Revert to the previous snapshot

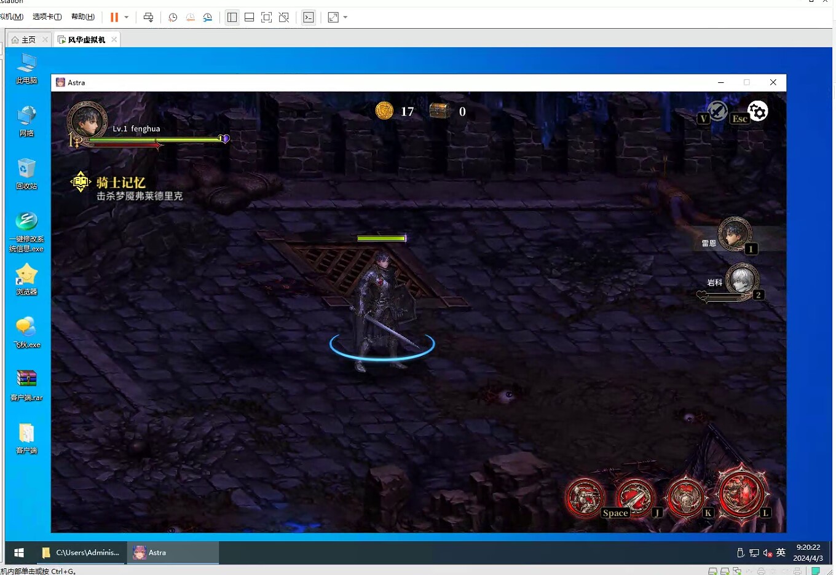click(x=191, y=17)
